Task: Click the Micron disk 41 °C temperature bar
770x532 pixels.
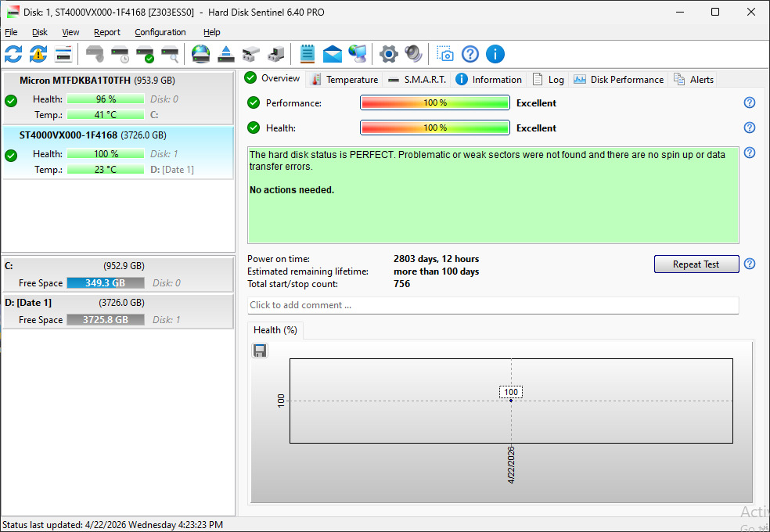Action: click(x=106, y=115)
